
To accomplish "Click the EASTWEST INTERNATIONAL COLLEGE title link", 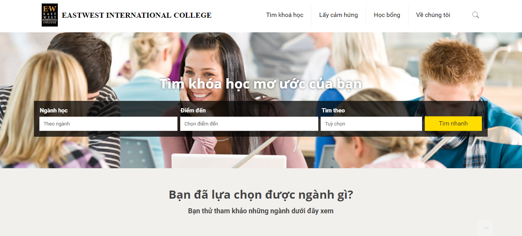I will point(137,15).
